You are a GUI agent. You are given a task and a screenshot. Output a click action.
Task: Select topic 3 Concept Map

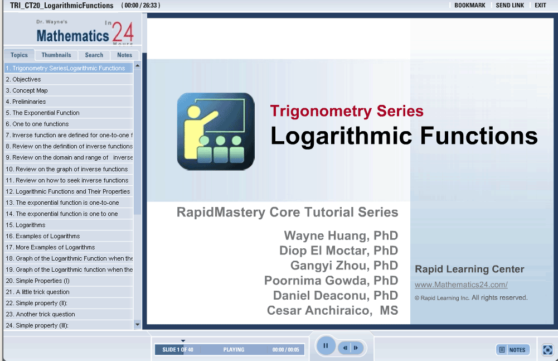coord(69,90)
